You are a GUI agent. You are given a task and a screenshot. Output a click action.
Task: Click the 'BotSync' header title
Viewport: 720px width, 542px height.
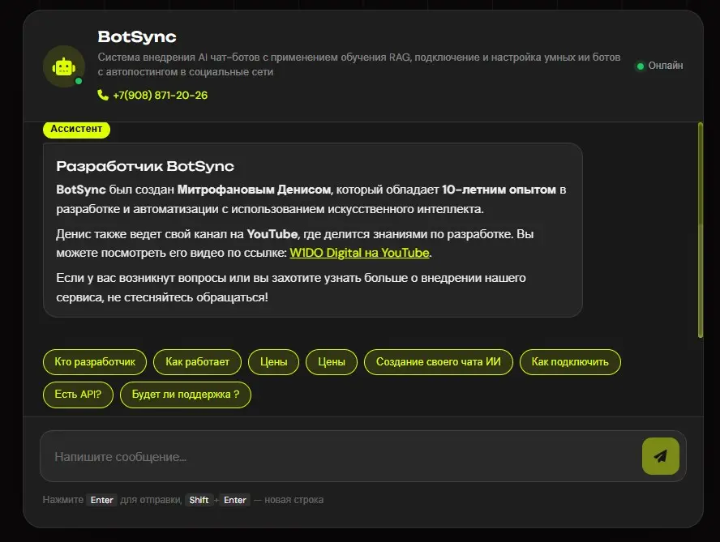tap(137, 36)
